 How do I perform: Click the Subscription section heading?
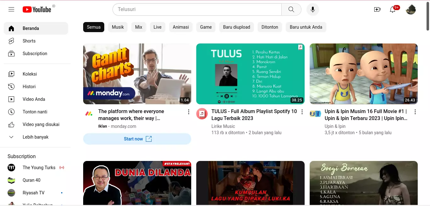point(21,156)
